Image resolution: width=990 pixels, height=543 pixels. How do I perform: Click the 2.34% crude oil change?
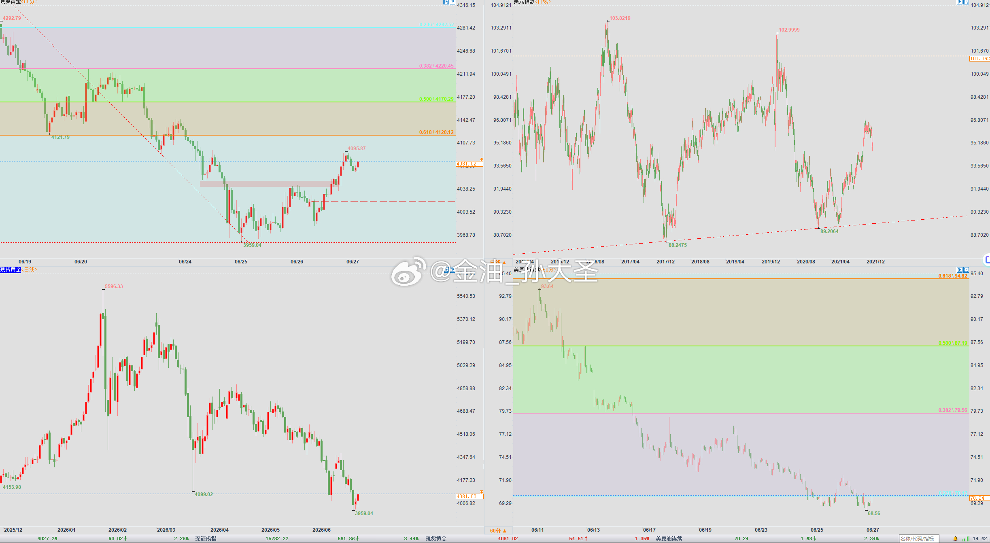click(x=871, y=539)
